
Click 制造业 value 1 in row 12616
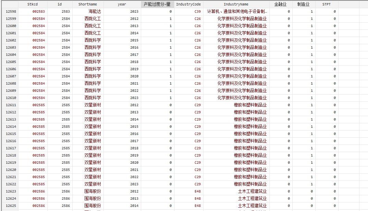click(x=312, y=141)
